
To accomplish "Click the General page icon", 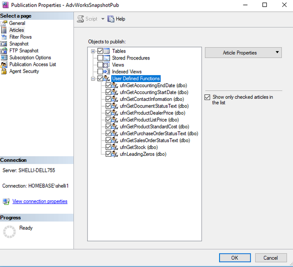I will [x=4, y=23].
